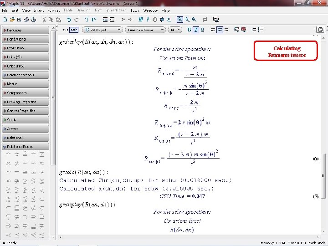Insert the subset ⊂ symbol from the palette
Viewport: 328px width, 246px height.
(x=41, y=199)
